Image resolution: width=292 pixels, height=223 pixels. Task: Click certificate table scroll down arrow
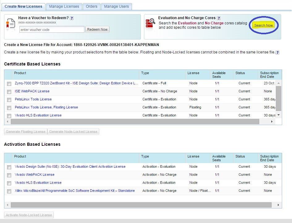pyautogui.click(x=278, y=115)
